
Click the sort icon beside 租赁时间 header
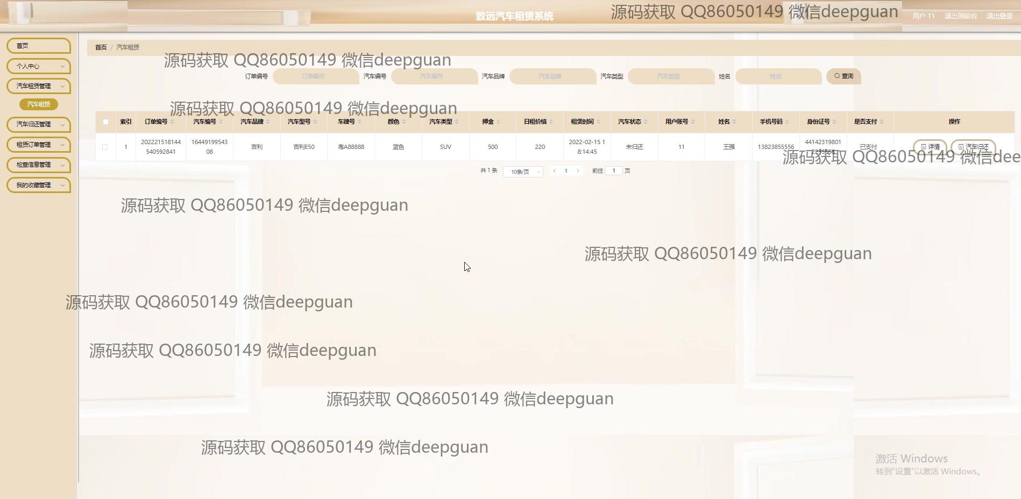point(598,122)
